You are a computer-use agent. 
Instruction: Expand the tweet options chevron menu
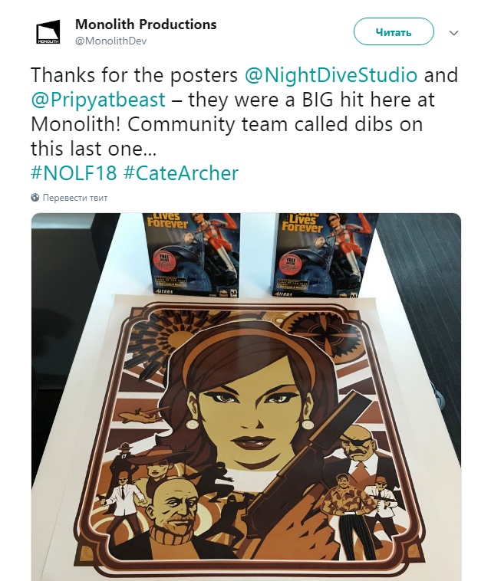coord(454,33)
